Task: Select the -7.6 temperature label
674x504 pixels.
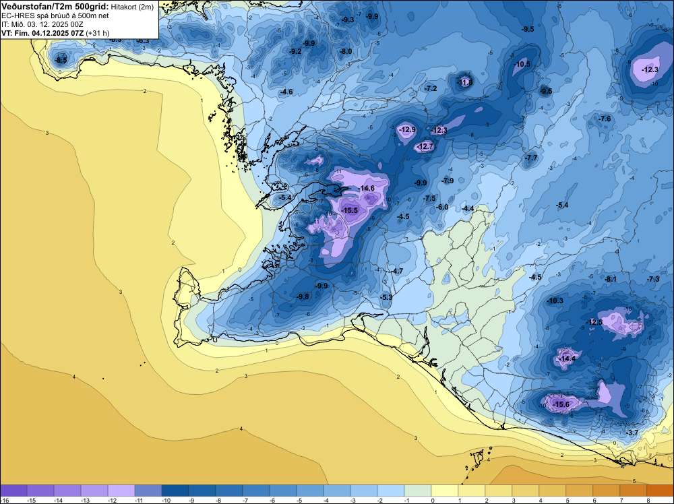Action: [605, 119]
